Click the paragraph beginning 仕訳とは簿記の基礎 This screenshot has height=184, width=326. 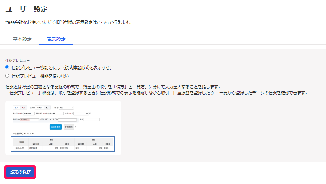(113, 87)
